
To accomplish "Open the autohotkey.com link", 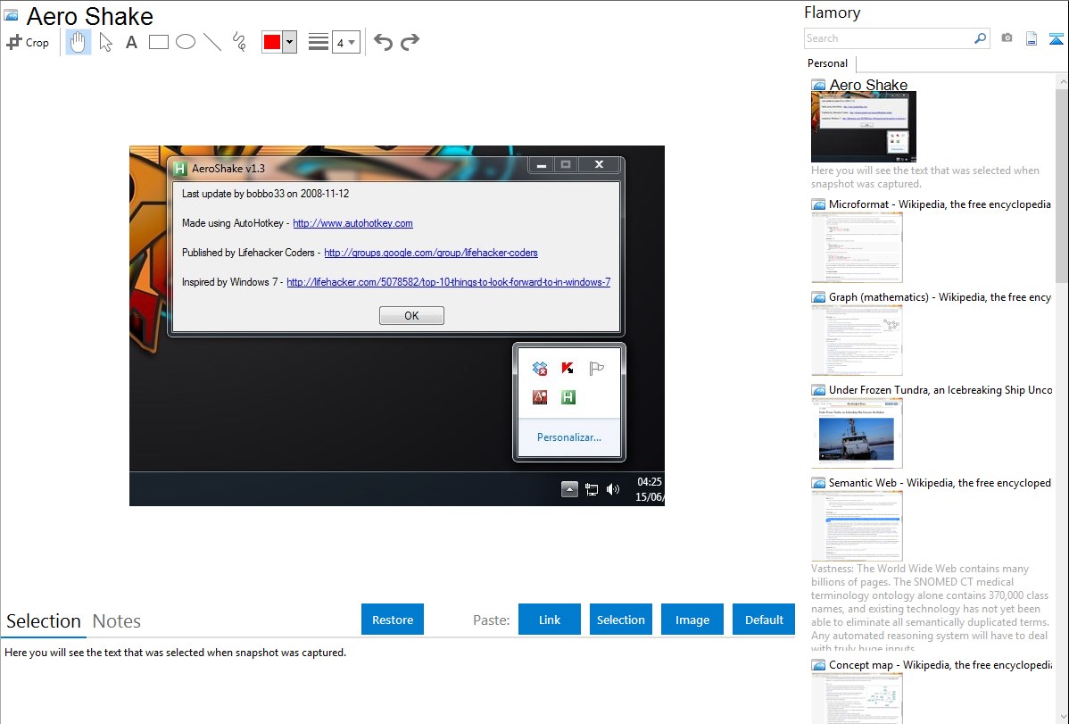I will [x=352, y=223].
